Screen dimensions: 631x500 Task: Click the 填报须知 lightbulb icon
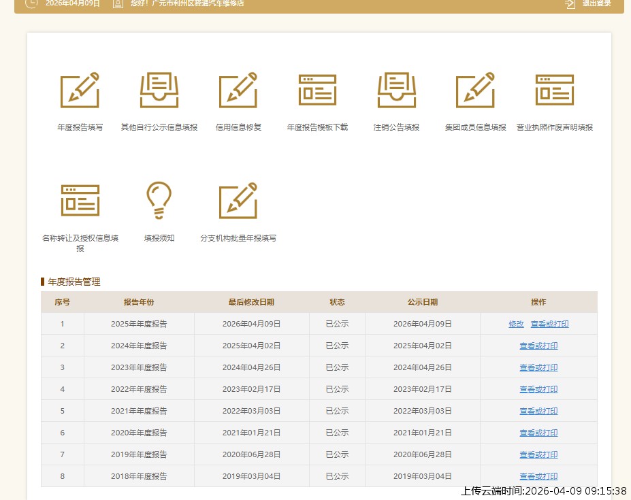(159, 201)
